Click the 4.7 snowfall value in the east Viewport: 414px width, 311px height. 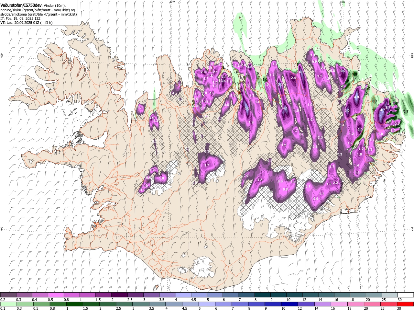coord(382,110)
